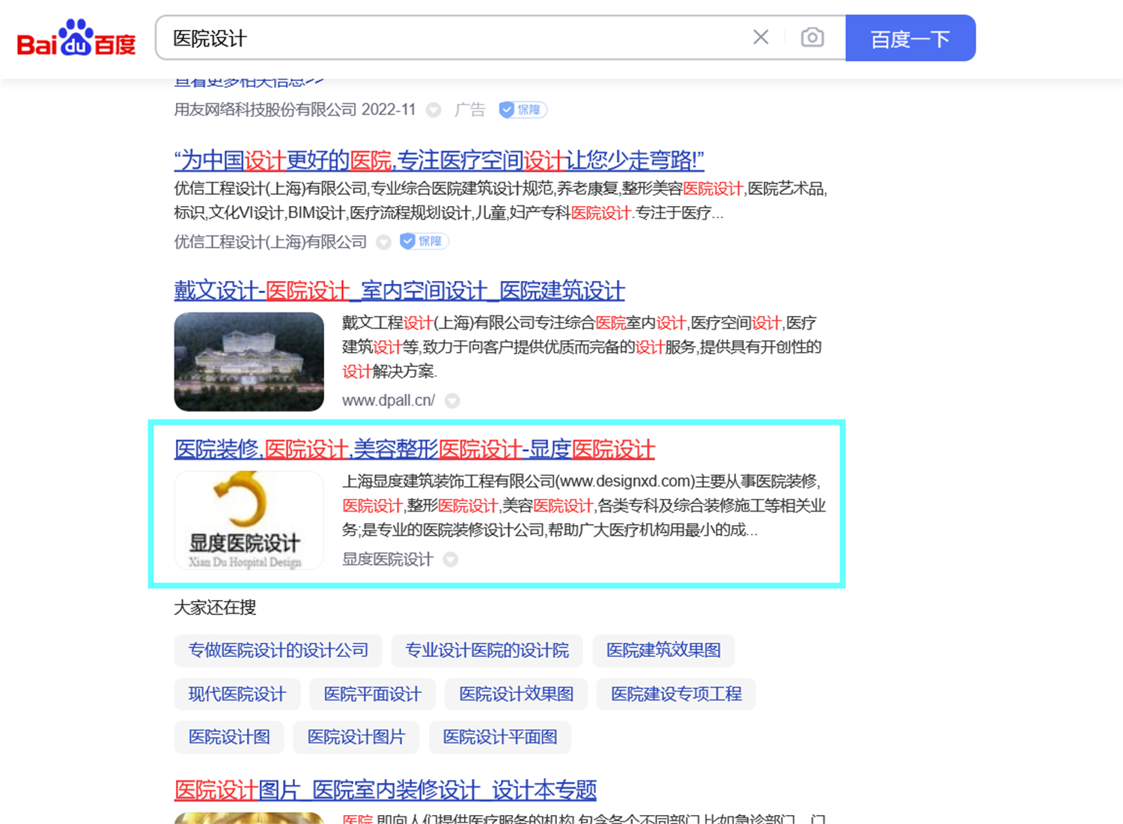Expand dropdown arrow next to 优信工程设计(上海)有限公司

383,242
